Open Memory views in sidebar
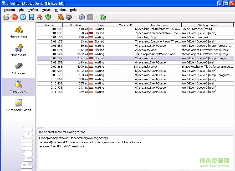This screenshot has height=171, width=235. point(18,32)
